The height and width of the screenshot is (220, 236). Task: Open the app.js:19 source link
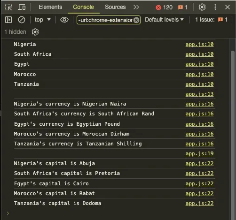(x=199, y=154)
